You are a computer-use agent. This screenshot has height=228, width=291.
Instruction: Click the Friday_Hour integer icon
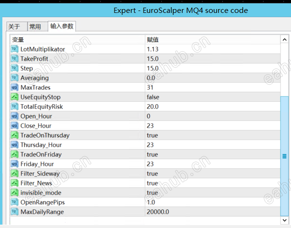14,164
